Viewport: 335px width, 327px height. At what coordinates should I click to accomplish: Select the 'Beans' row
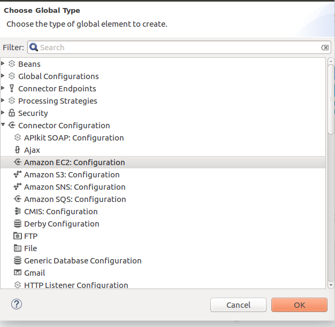163,64
